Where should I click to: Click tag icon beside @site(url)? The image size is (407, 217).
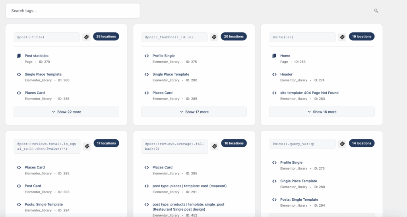point(342,37)
